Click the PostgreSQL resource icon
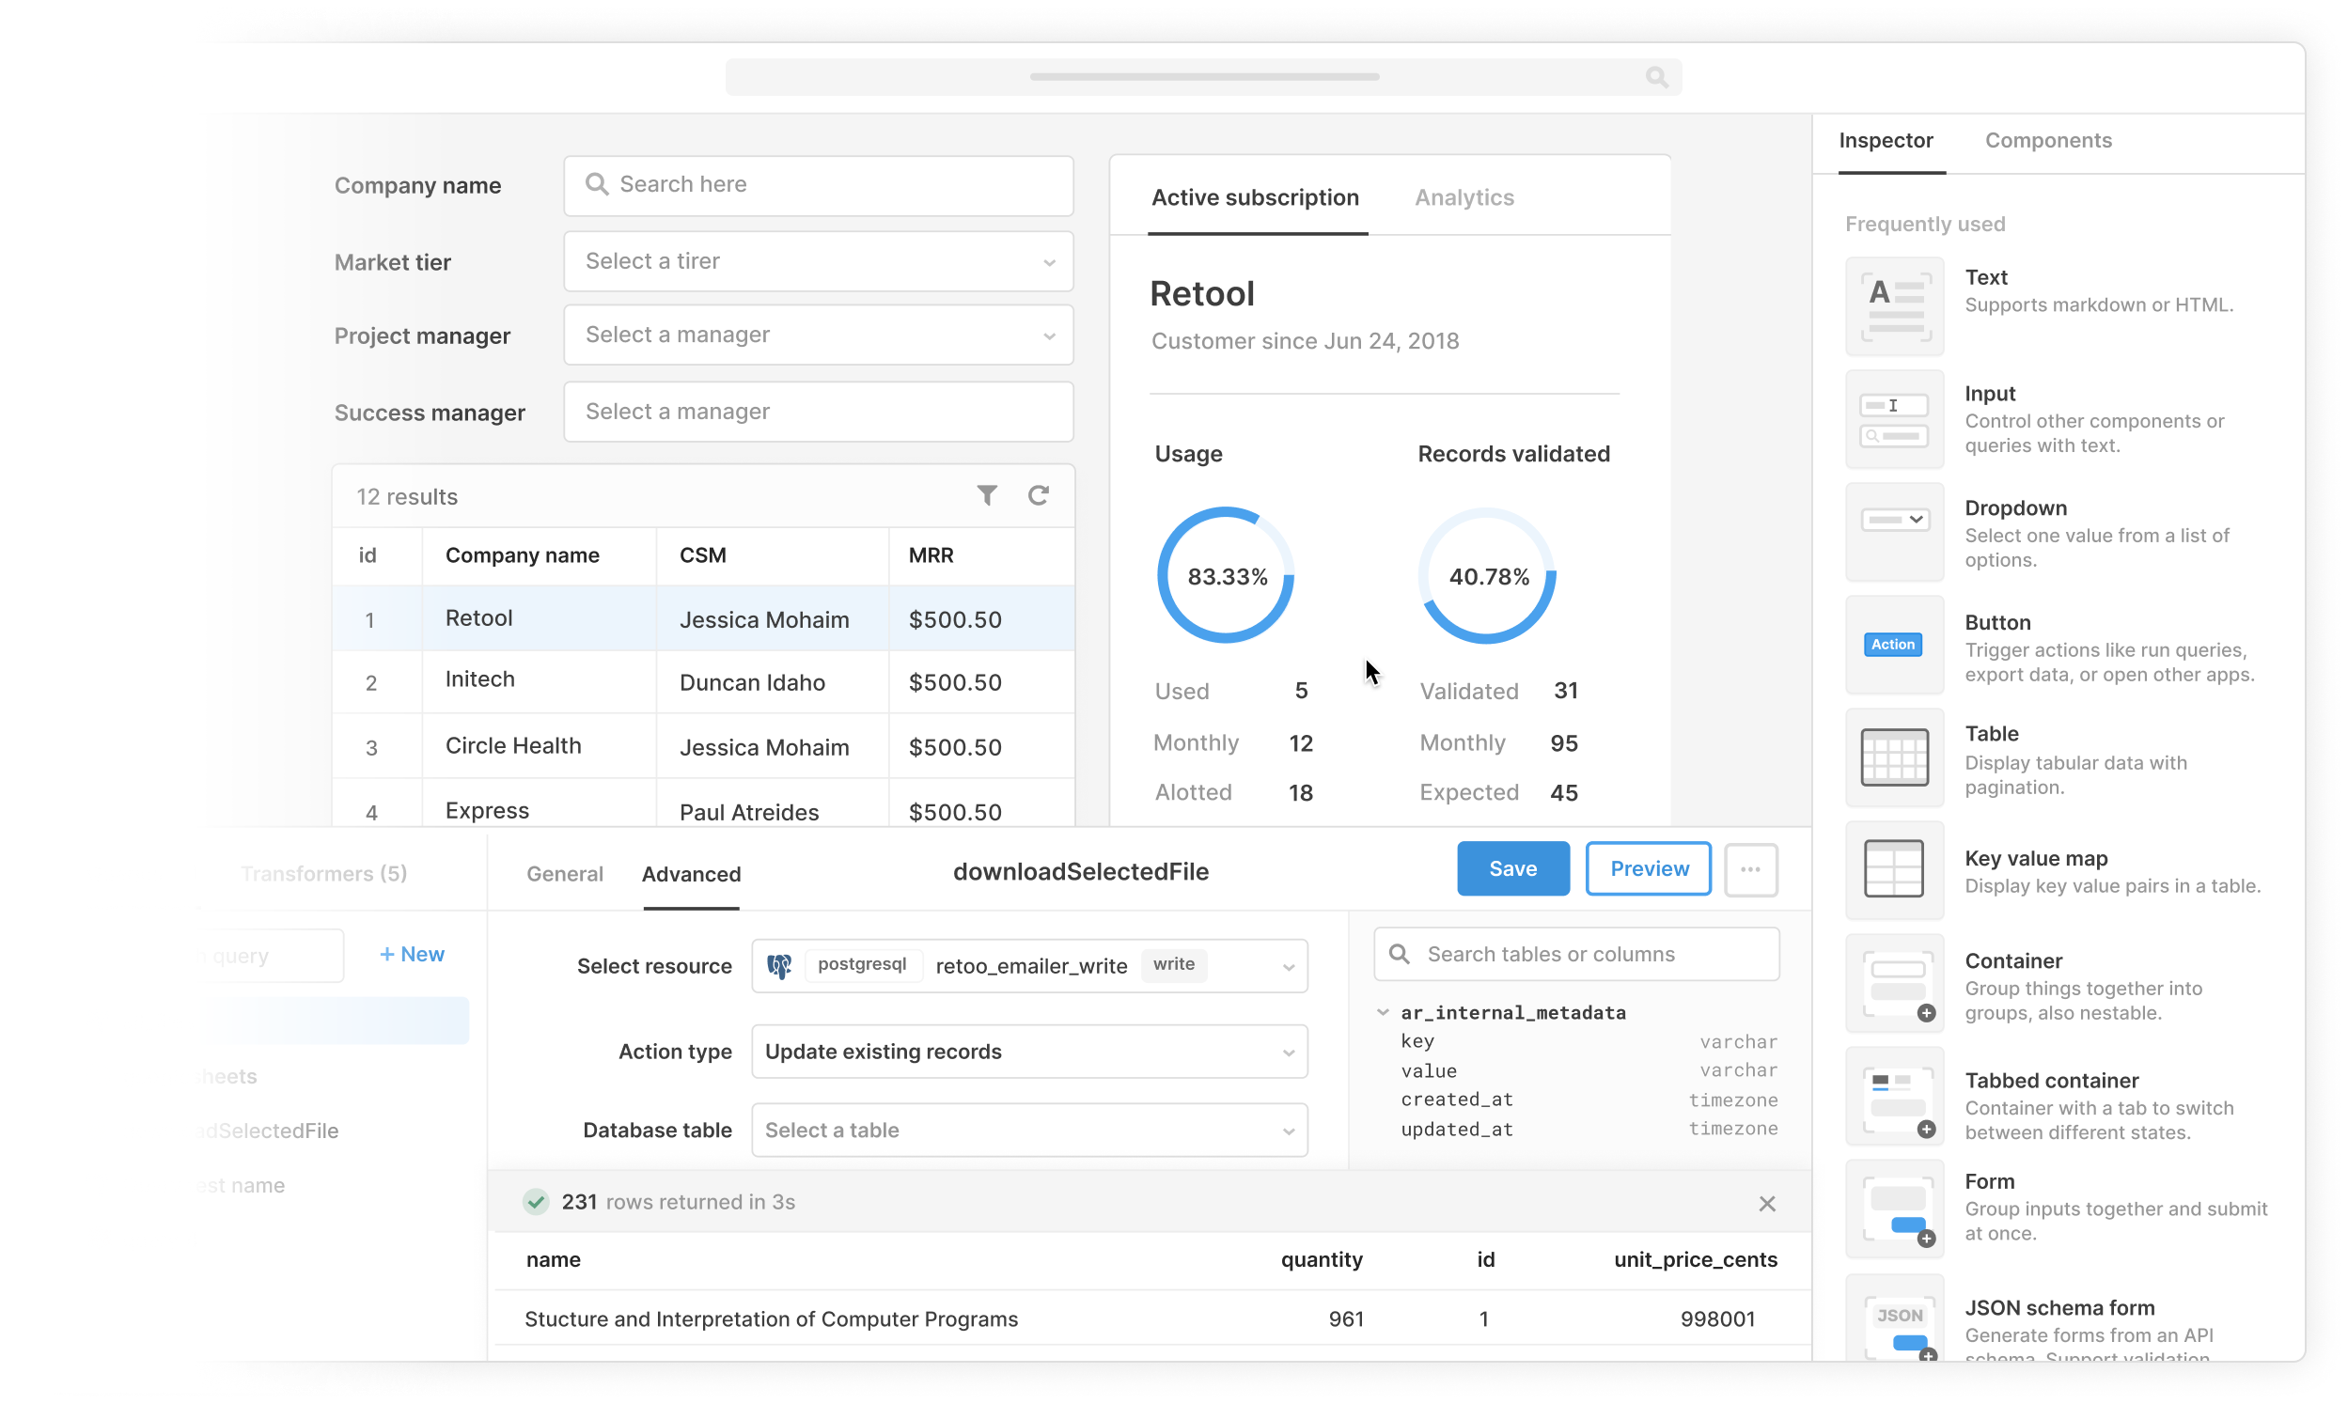This screenshot has width=2348, height=1404. 779,964
